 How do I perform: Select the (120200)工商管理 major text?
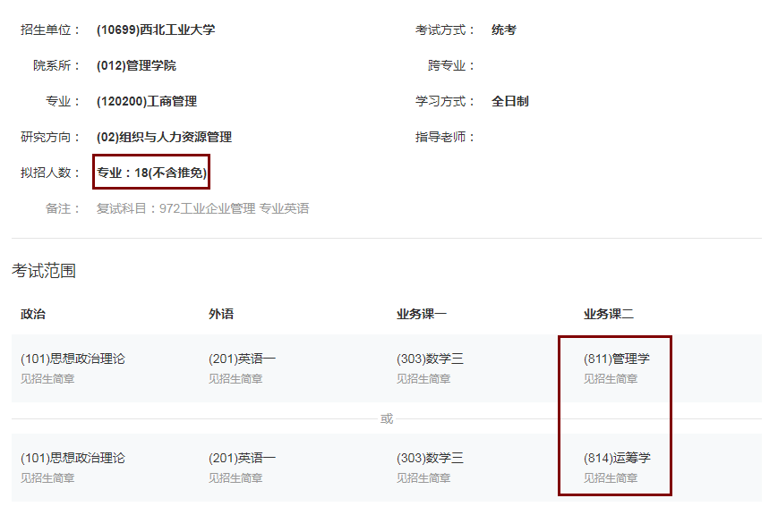click(146, 101)
